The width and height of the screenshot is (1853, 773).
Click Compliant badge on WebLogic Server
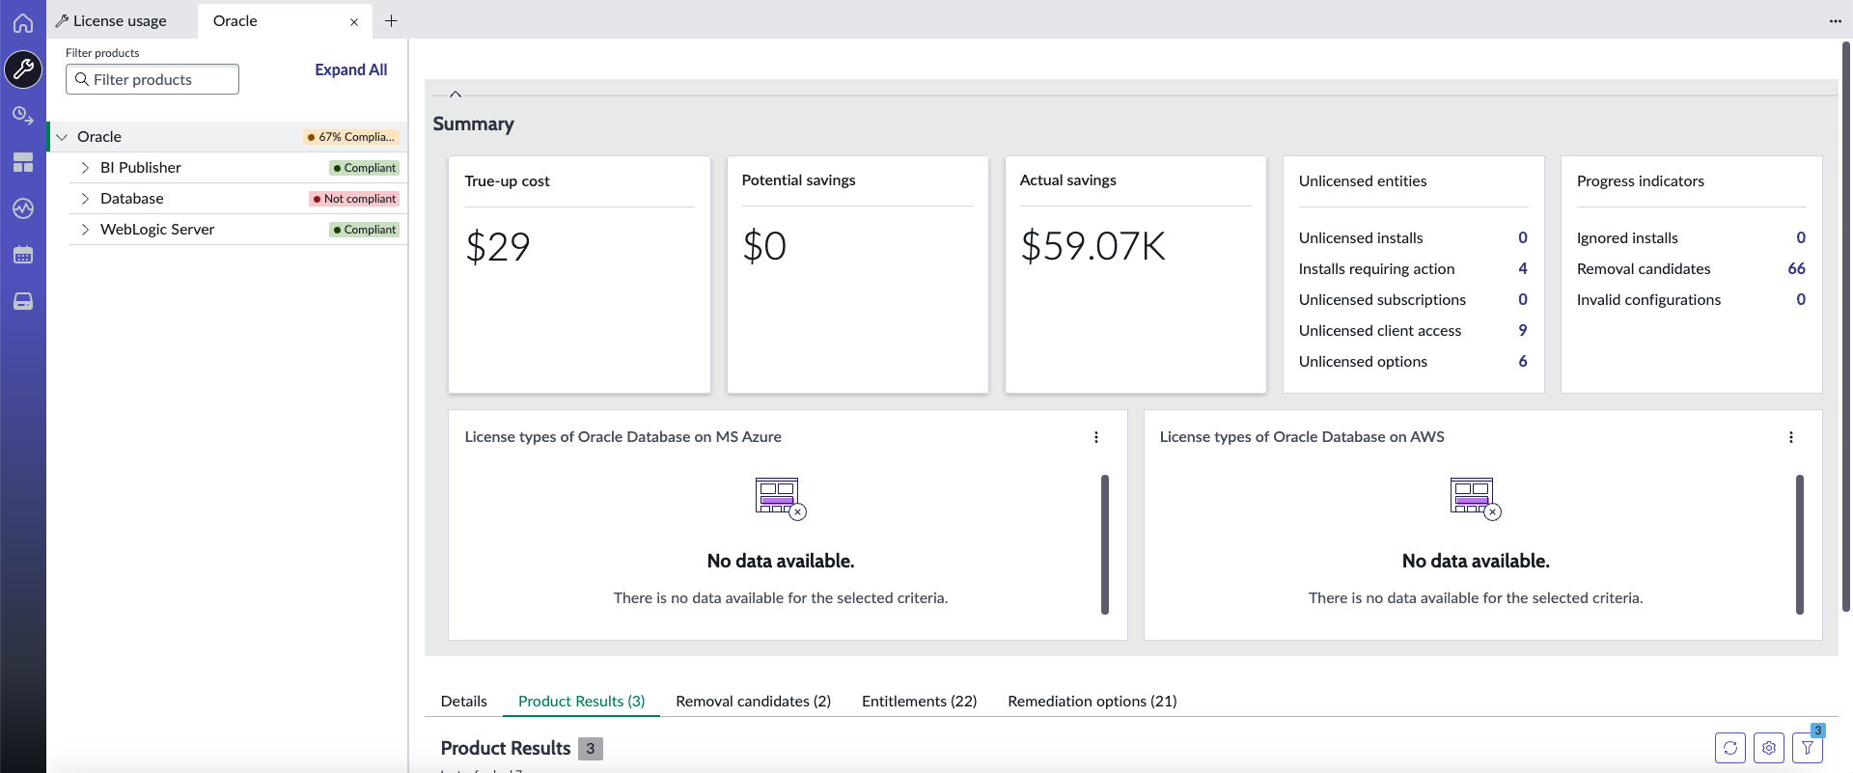tap(364, 230)
